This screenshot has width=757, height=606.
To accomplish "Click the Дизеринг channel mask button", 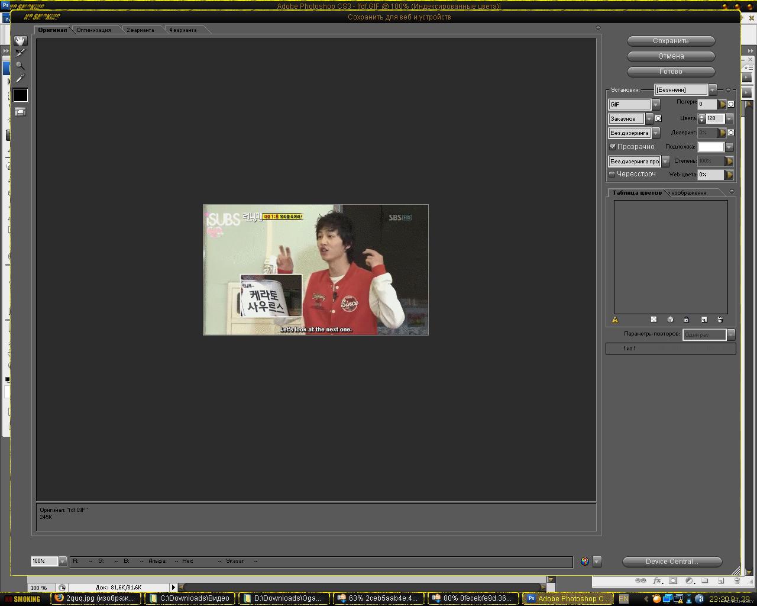I will tap(731, 133).
